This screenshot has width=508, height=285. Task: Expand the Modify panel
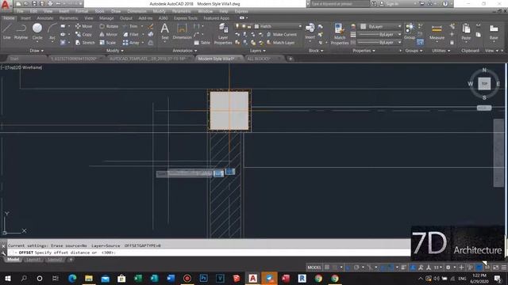pos(114,51)
